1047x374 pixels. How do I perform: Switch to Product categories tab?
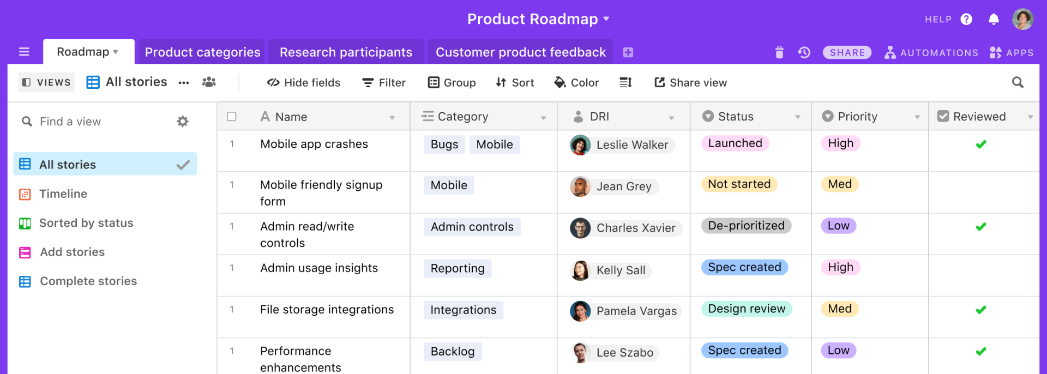pos(202,52)
